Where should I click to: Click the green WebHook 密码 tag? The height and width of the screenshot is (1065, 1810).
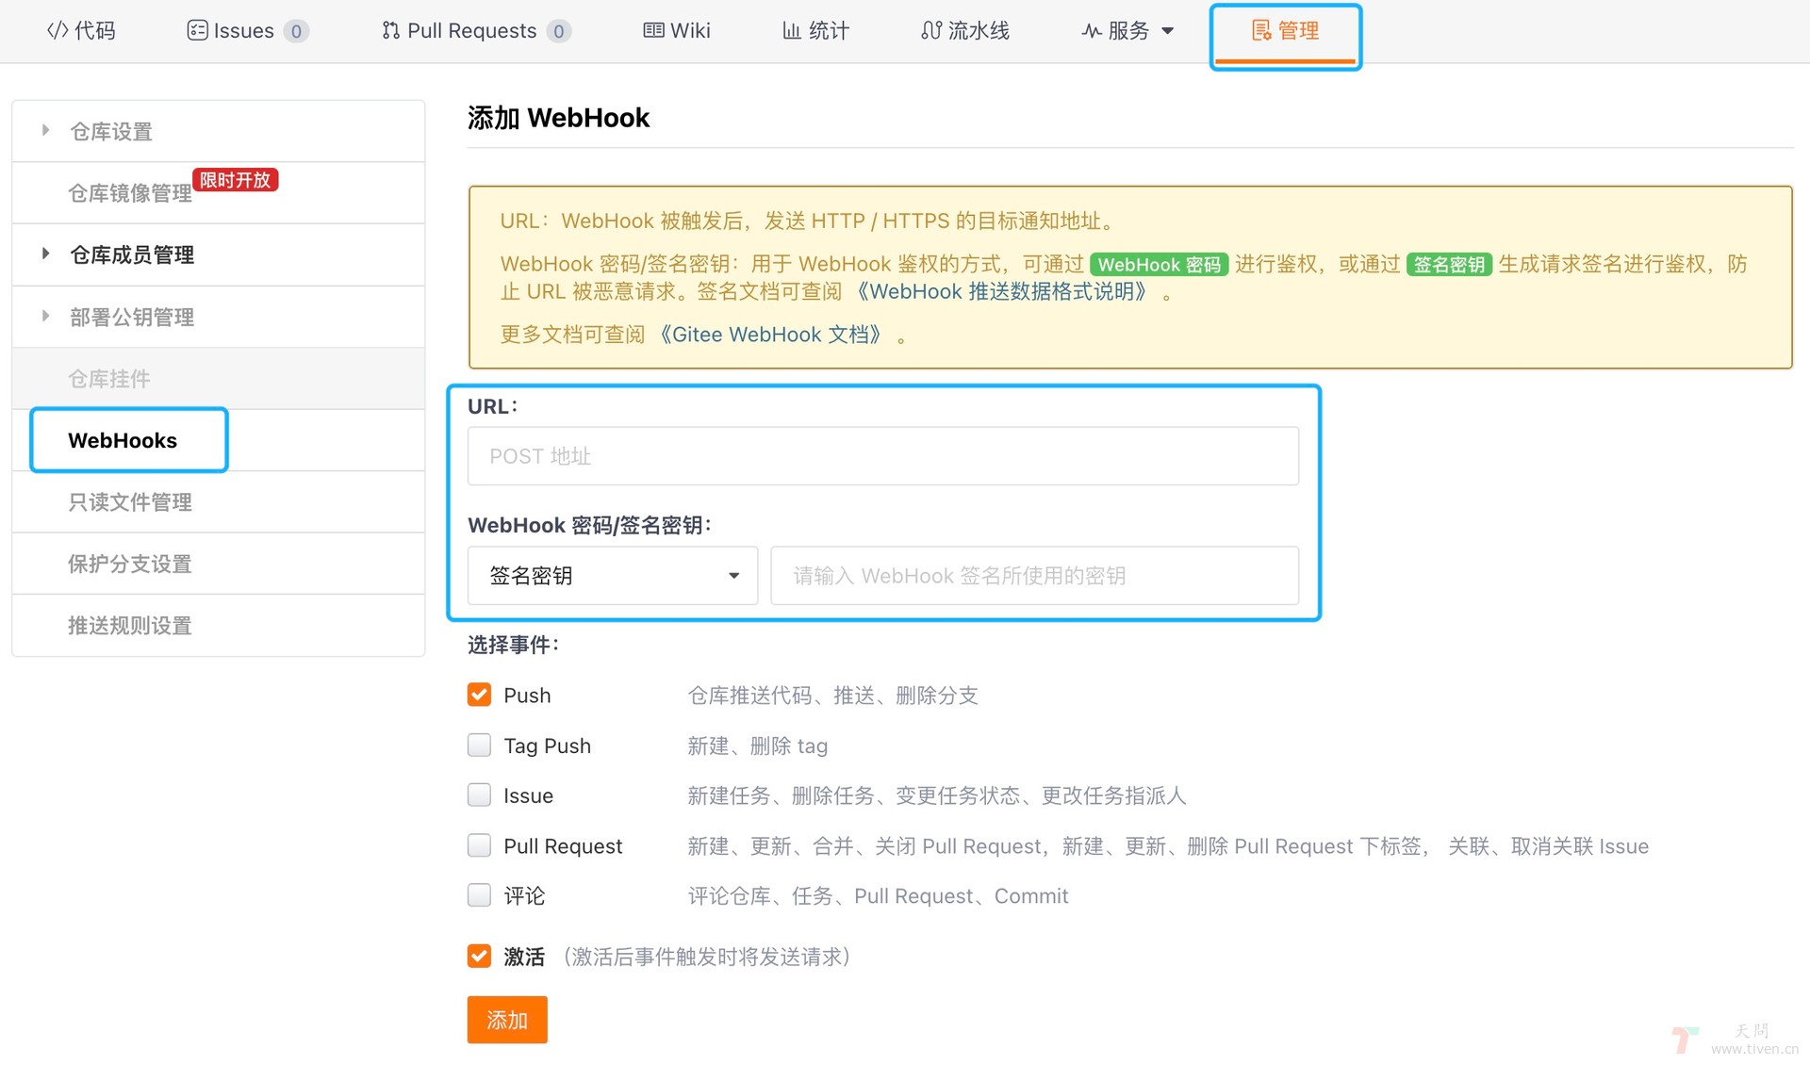[1159, 265]
